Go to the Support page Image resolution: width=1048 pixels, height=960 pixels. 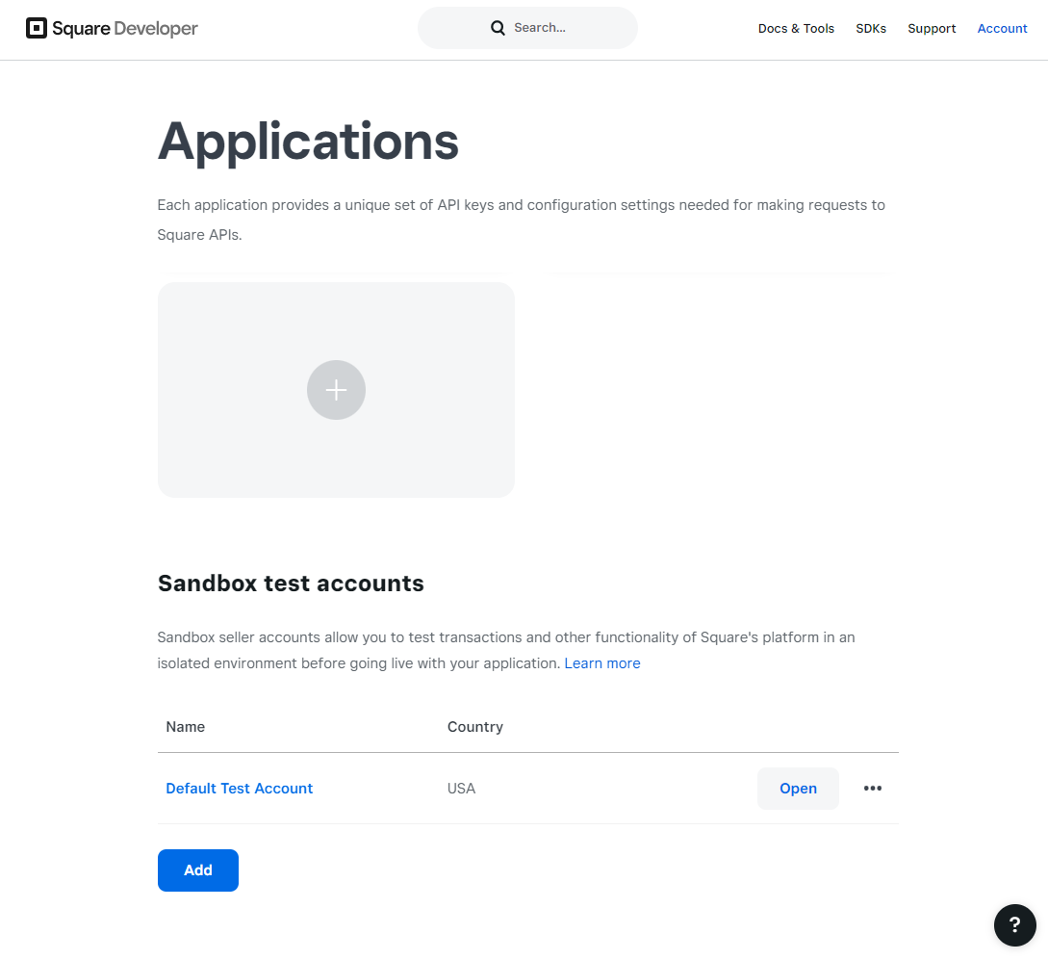coord(932,29)
